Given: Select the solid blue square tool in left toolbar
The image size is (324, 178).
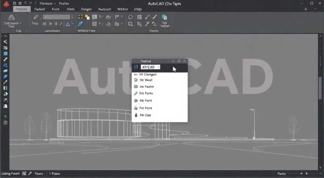Looking at the screenshot, I should click(x=6, y=54).
